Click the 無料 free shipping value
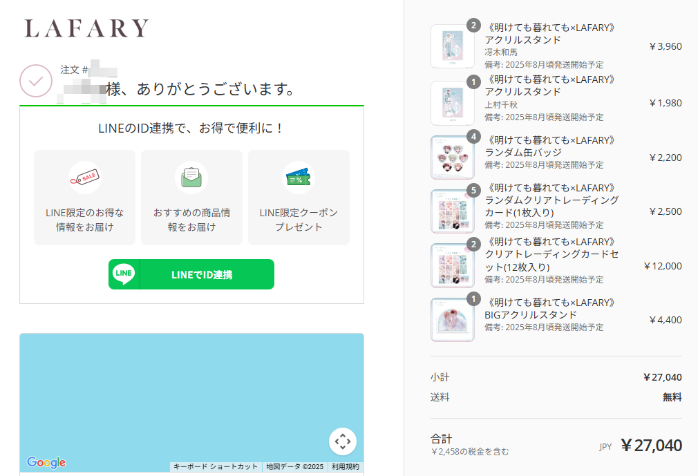 coord(672,397)
